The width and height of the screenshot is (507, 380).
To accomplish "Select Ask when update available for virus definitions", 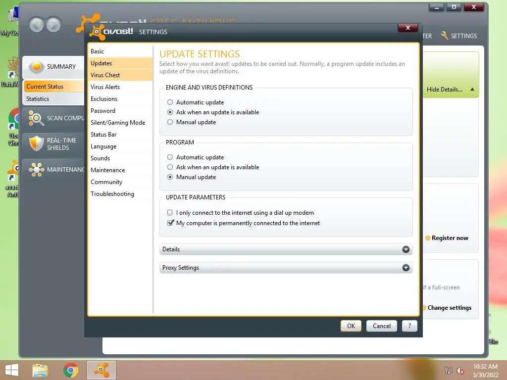I will point(170,112).
